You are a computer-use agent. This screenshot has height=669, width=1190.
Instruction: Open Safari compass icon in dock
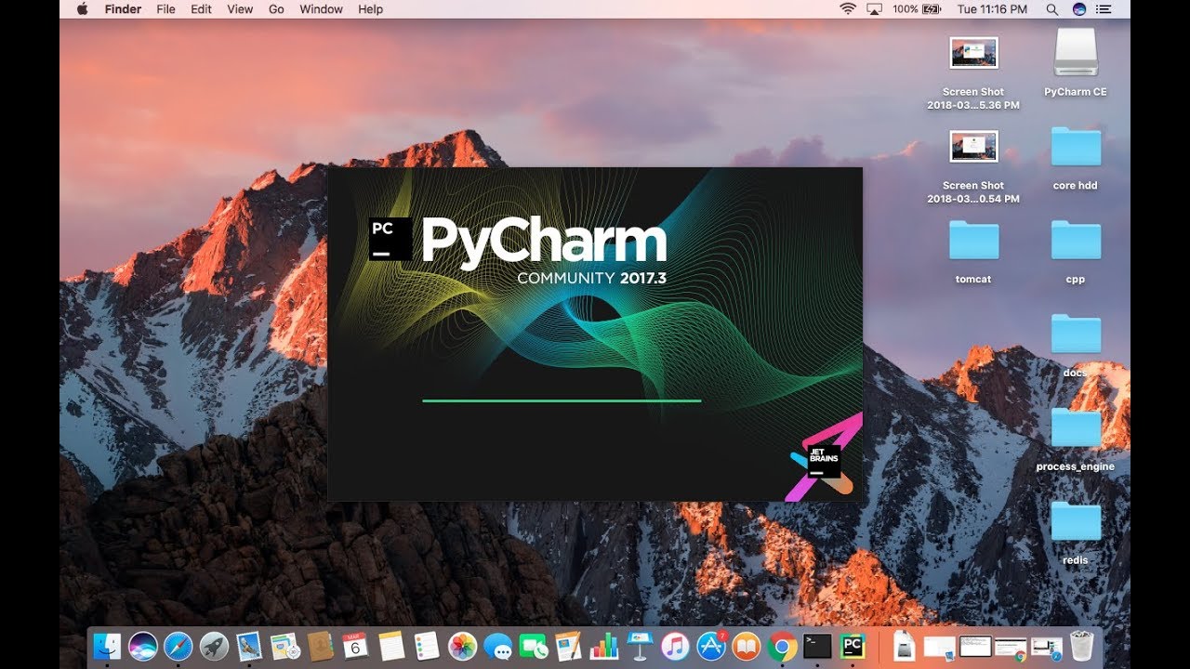[178, 646]
